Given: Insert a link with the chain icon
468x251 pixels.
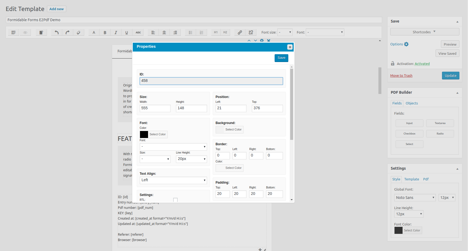Looking at the screenshot, I should coord(240,32).
